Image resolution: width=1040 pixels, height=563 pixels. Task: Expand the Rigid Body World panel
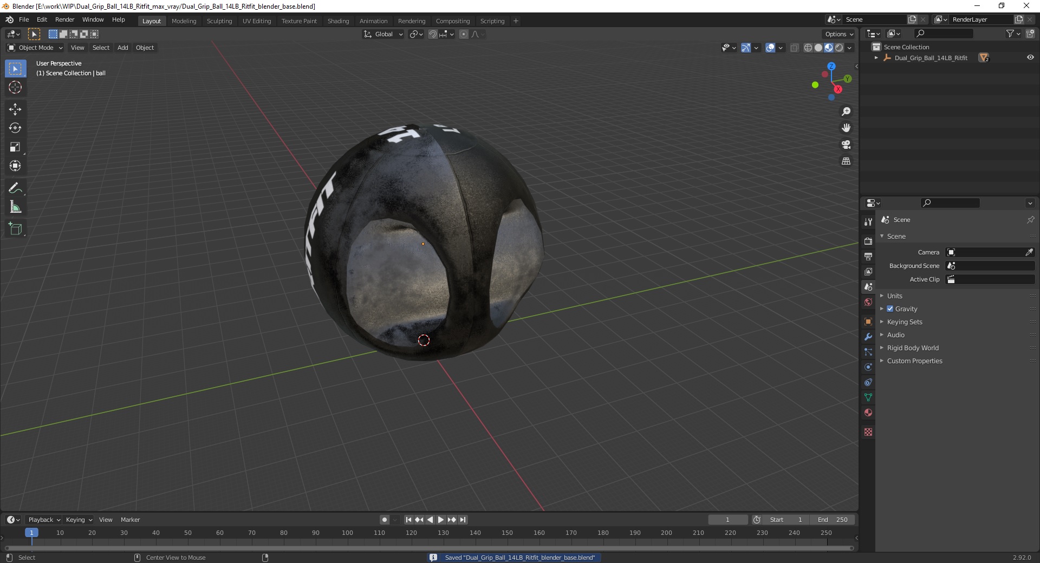pos(913,348)
